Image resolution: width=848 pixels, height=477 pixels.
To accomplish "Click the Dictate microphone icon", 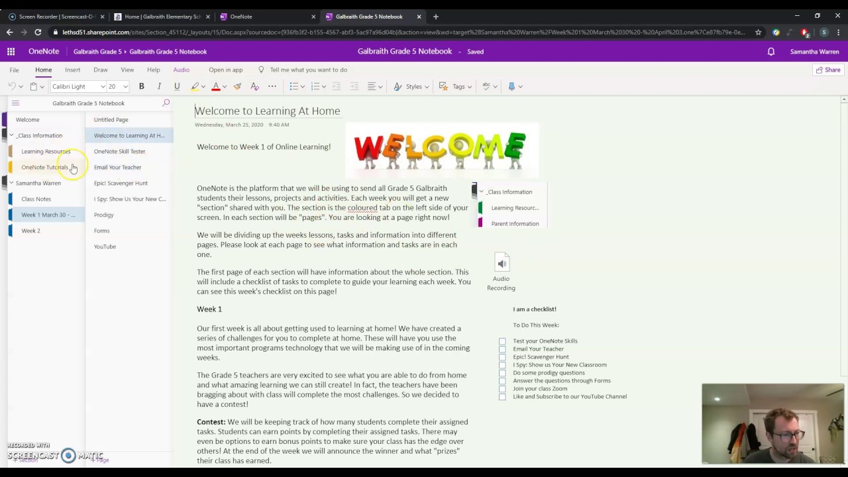I will 511,86.
